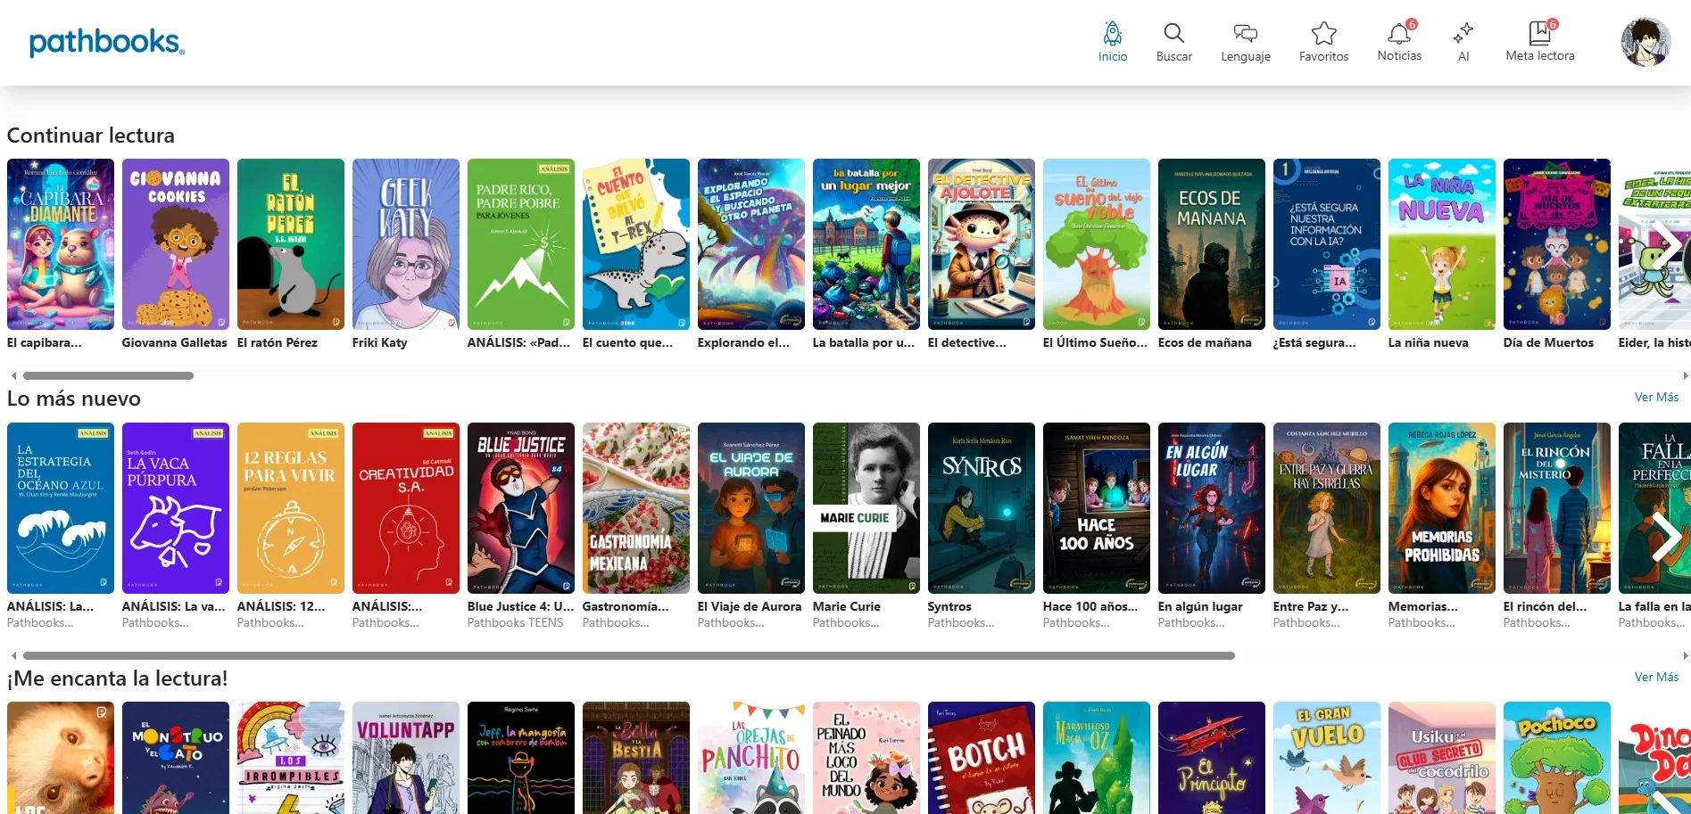Open the user profile avatar
The height and width of the screenshot is (814, 1691).
point(1645,42)
